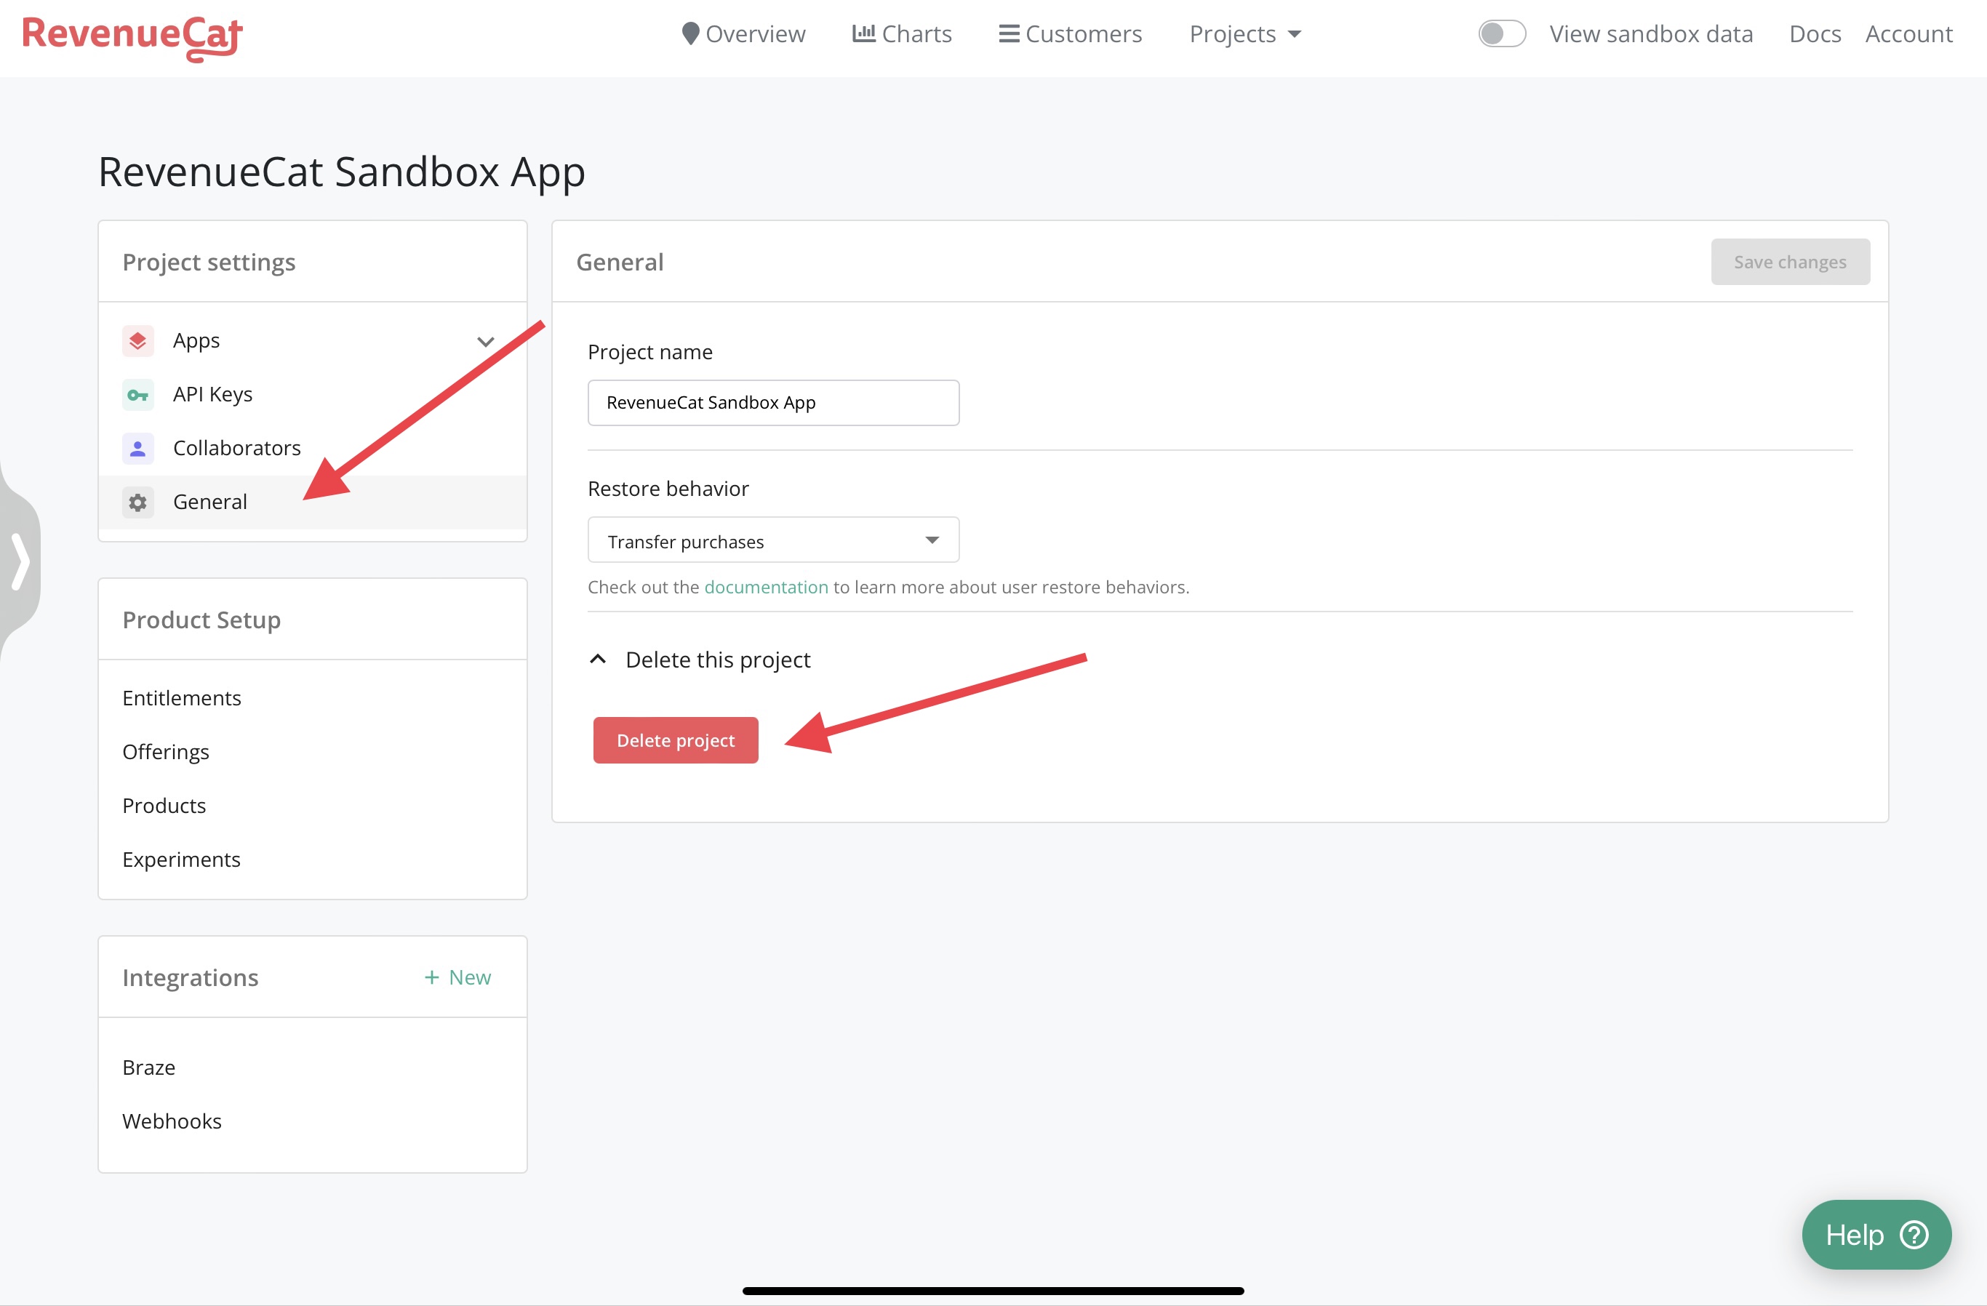Toggle View sandbox data switch
The image size is (1987, 1306).
tap(1501, 33)
